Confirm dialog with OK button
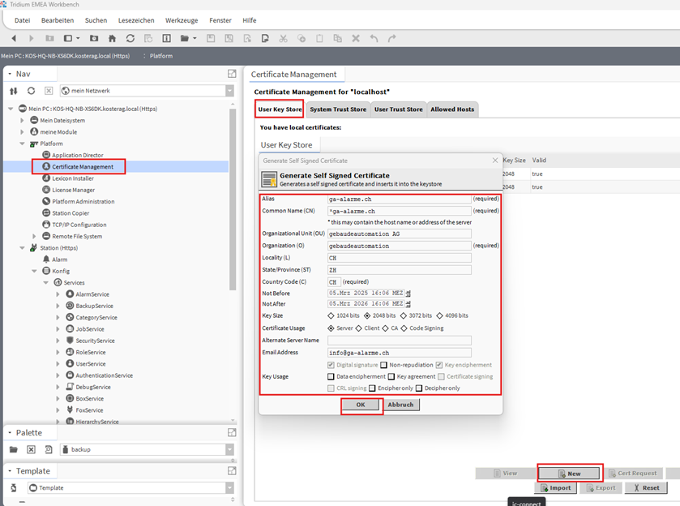The width and height of the screenshot is (680, 506). [x=361, y=405]
